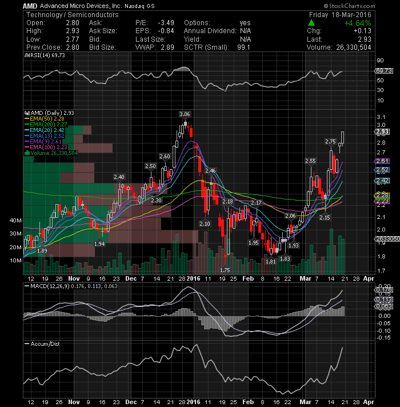Click the EMA(200) 2.27 legend entry
Screen dimensions: 400x407
(46, 125)
